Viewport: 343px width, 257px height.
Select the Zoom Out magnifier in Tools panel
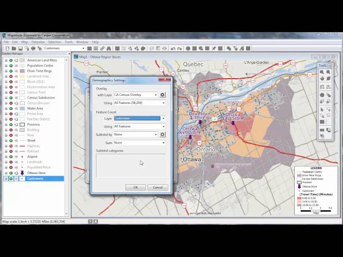329,72
